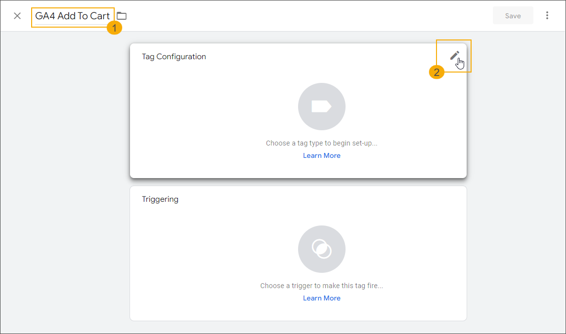Viewport: 566px width, 334px height.
Task: Click the grey circular trigger placeholder icon
Action: coord(321,249)
